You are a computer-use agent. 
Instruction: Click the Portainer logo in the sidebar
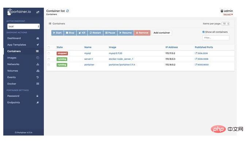[x=19, y=12]
